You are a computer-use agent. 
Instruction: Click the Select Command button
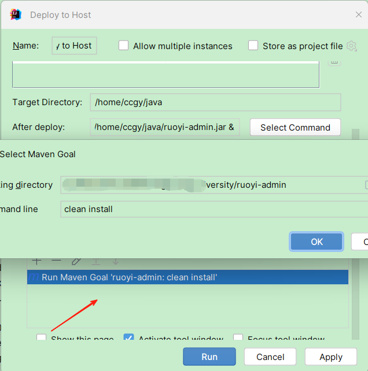(295, 127)
